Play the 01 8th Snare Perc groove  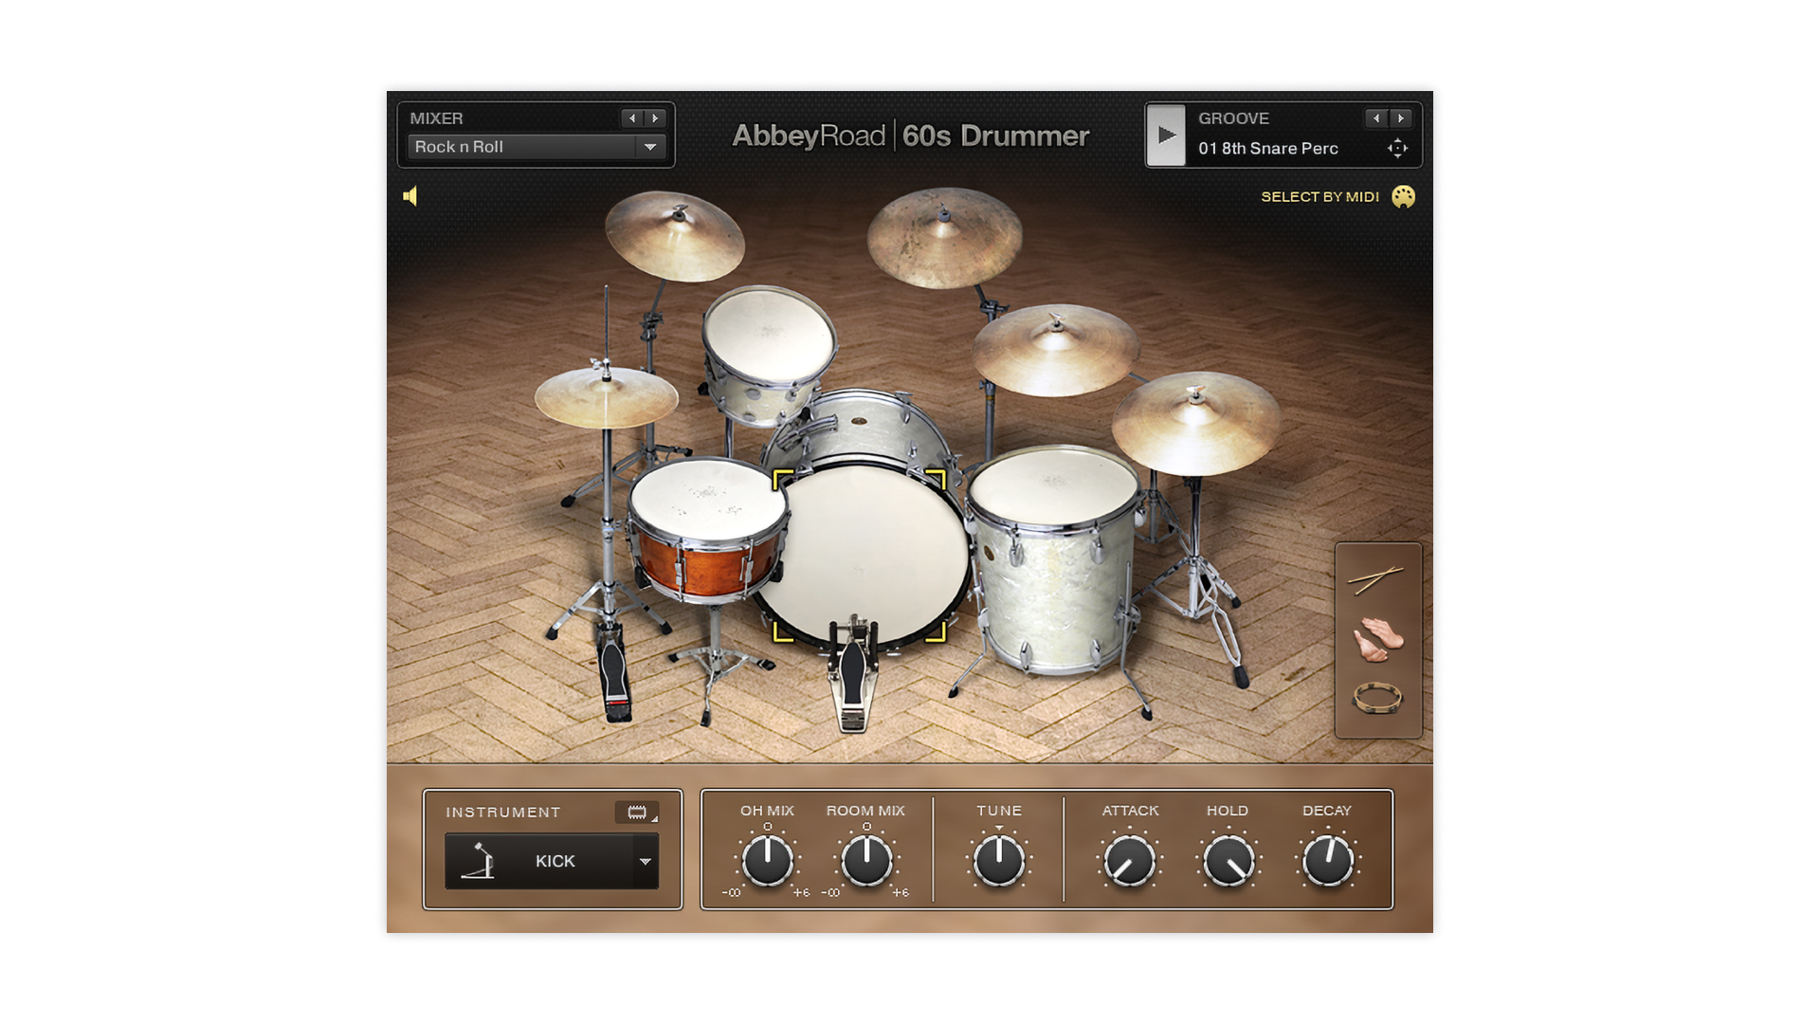[x=1167, y=135]
